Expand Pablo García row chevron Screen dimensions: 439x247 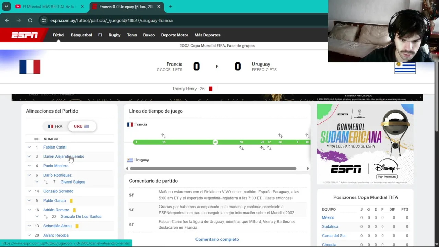tap(29, 200)
